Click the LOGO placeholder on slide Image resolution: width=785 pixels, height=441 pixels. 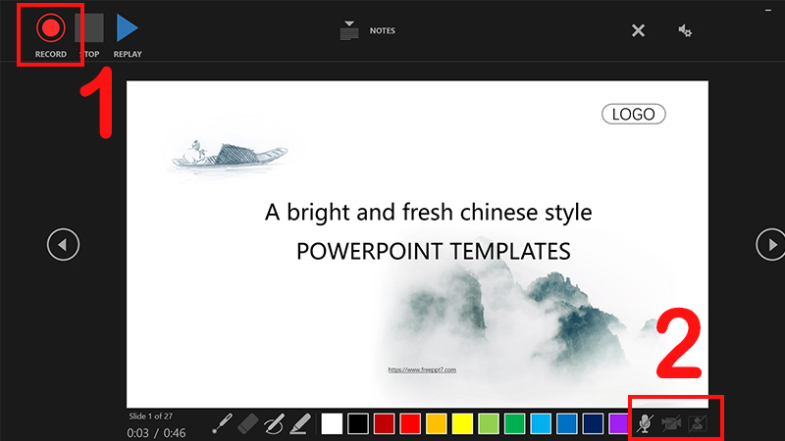pyautogui.click(x=633, y=114)
